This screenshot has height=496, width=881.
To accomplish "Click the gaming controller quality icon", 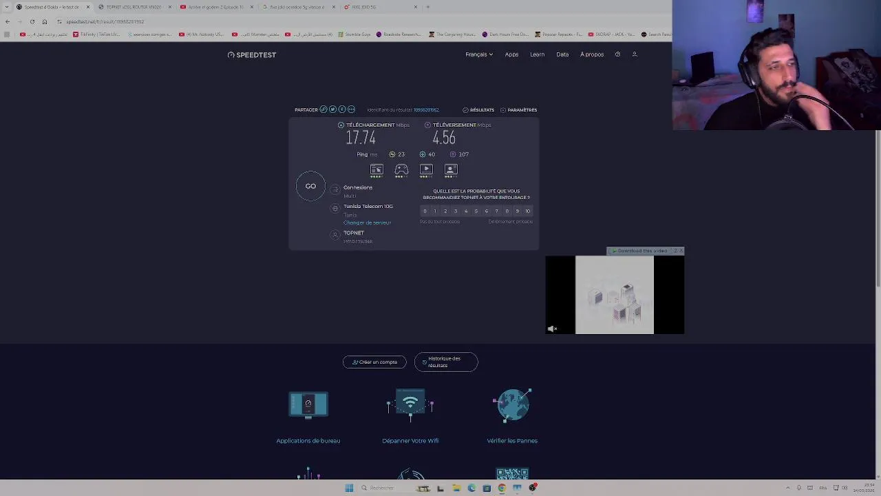I will pyautogui.click(x=401, y=169).
